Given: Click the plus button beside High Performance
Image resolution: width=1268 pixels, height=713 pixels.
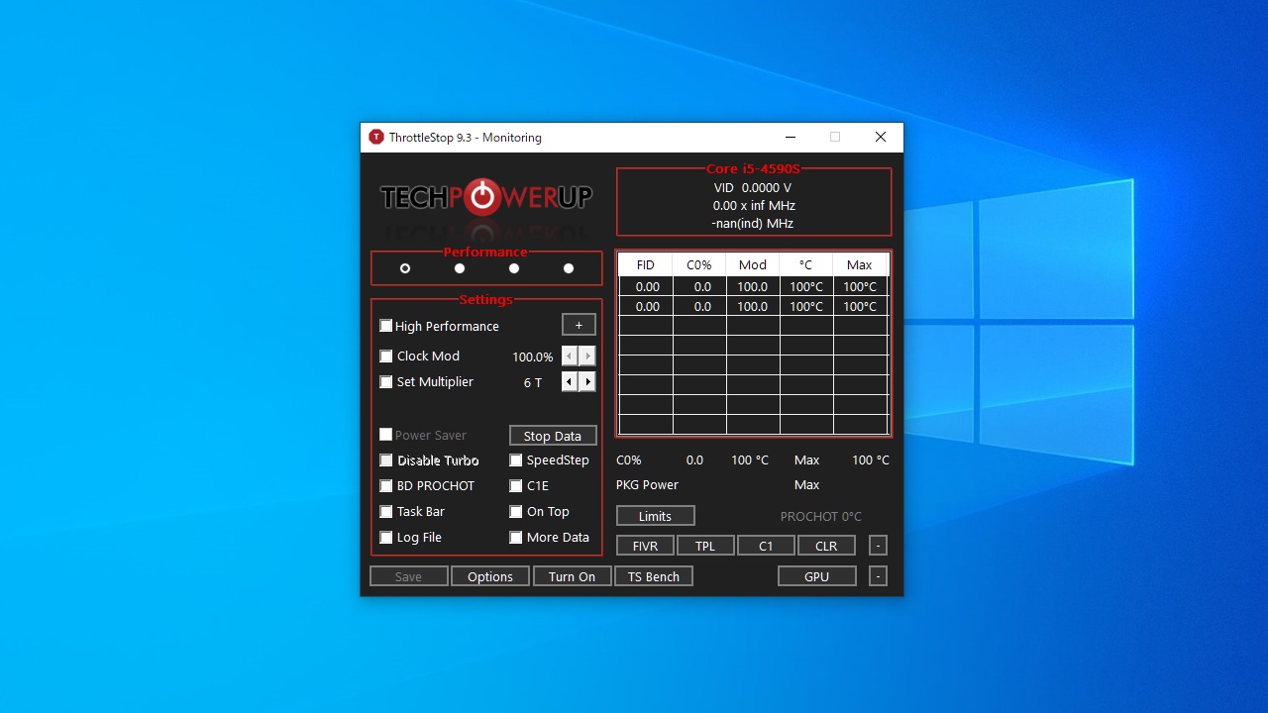Looking at the screenshot, I should [579, 325].
